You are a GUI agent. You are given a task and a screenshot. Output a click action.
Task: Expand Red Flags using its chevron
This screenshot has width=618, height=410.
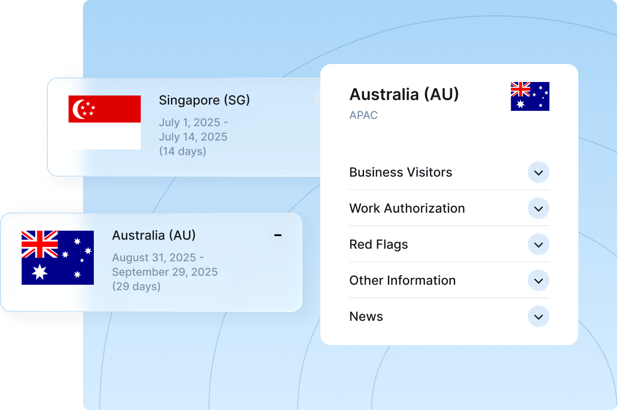point(538,245)
